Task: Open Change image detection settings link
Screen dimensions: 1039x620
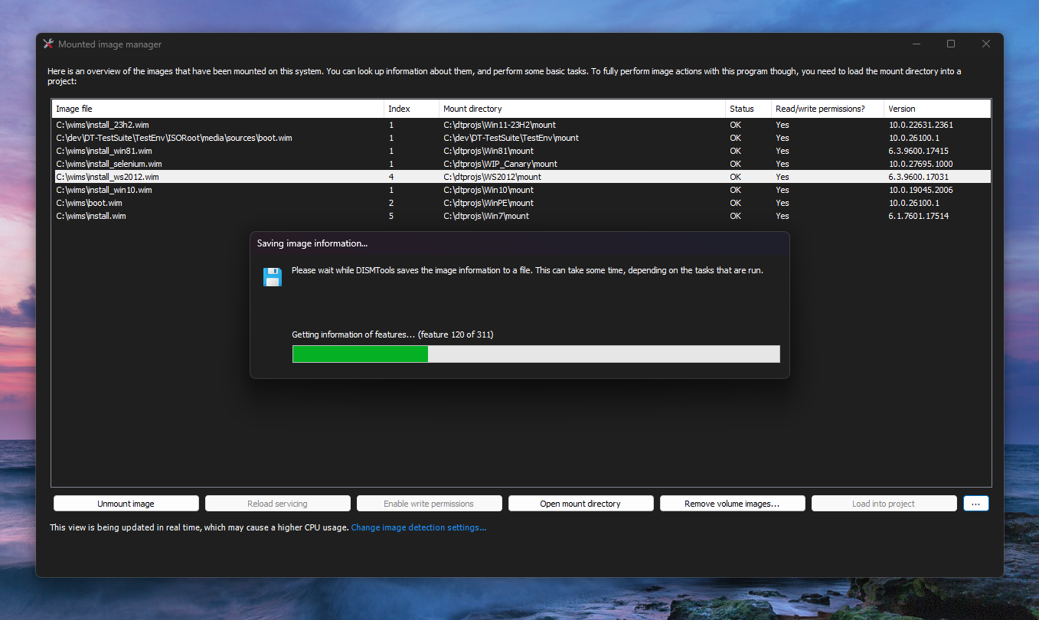Action: pos(419,527)
